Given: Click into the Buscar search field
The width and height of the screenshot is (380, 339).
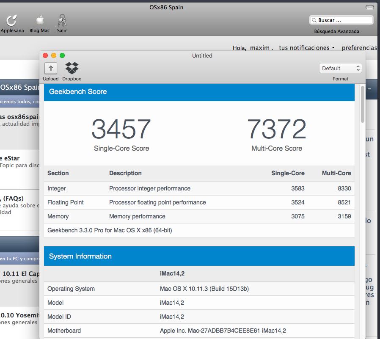Looking at the screenshot, I should [x=341, y=20].
